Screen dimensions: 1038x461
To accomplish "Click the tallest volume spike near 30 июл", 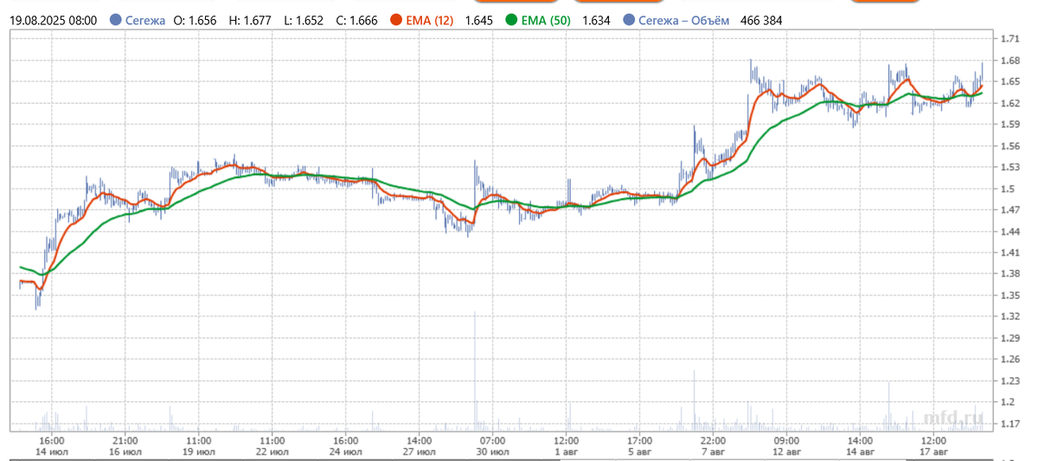I will 475,372.
